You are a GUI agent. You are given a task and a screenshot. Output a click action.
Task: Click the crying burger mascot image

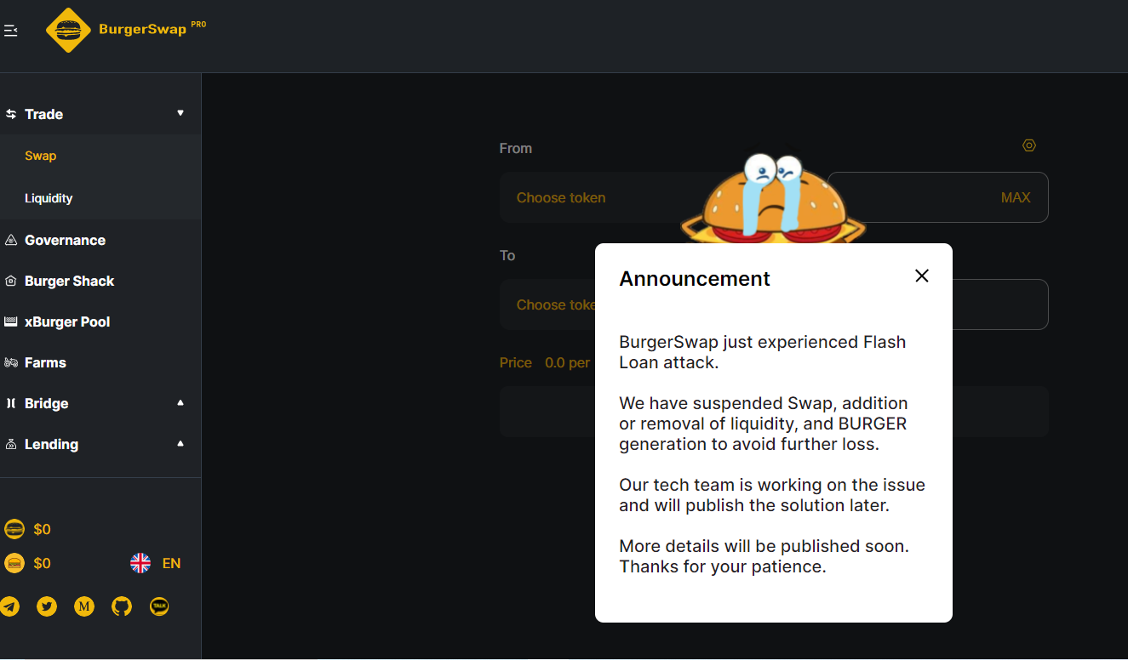pyautogui.click(x=772, y=200)
